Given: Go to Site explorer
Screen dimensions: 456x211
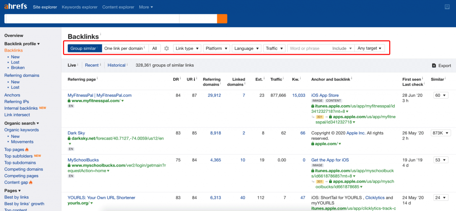Looking at the screenshot, I should click(x=45, y=7).
